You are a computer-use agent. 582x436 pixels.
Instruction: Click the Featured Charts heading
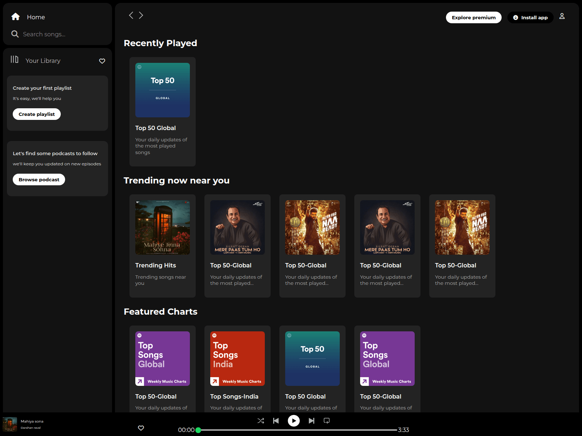point(160,312)
